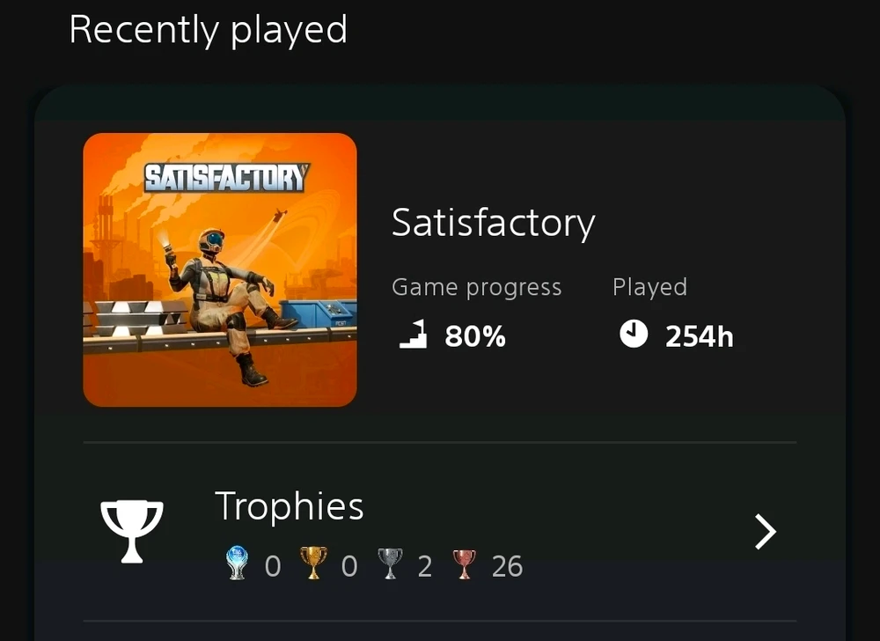Click the 80% game progress value
Image resolution: width=880 pixels, height=641 pixels.
click(x=475, y=336)
